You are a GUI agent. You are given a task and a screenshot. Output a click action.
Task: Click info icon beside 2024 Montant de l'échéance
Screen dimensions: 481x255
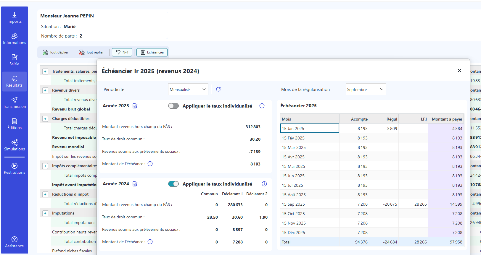[x=150, y=242]
